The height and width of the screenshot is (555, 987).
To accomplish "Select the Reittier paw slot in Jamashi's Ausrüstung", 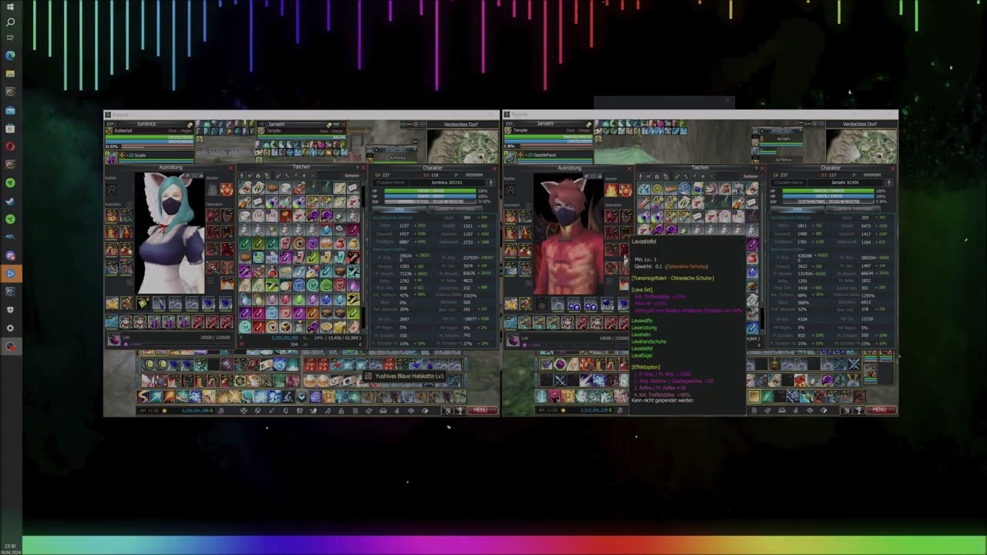I will [x=510, y=189].
